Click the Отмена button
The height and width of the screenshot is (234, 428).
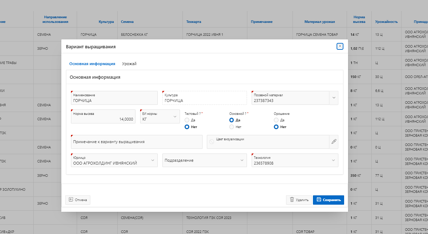78,200
